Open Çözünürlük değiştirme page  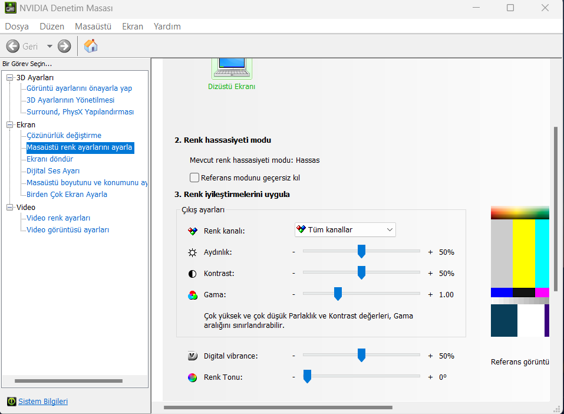pyautogui.click(x=64, y=136)
